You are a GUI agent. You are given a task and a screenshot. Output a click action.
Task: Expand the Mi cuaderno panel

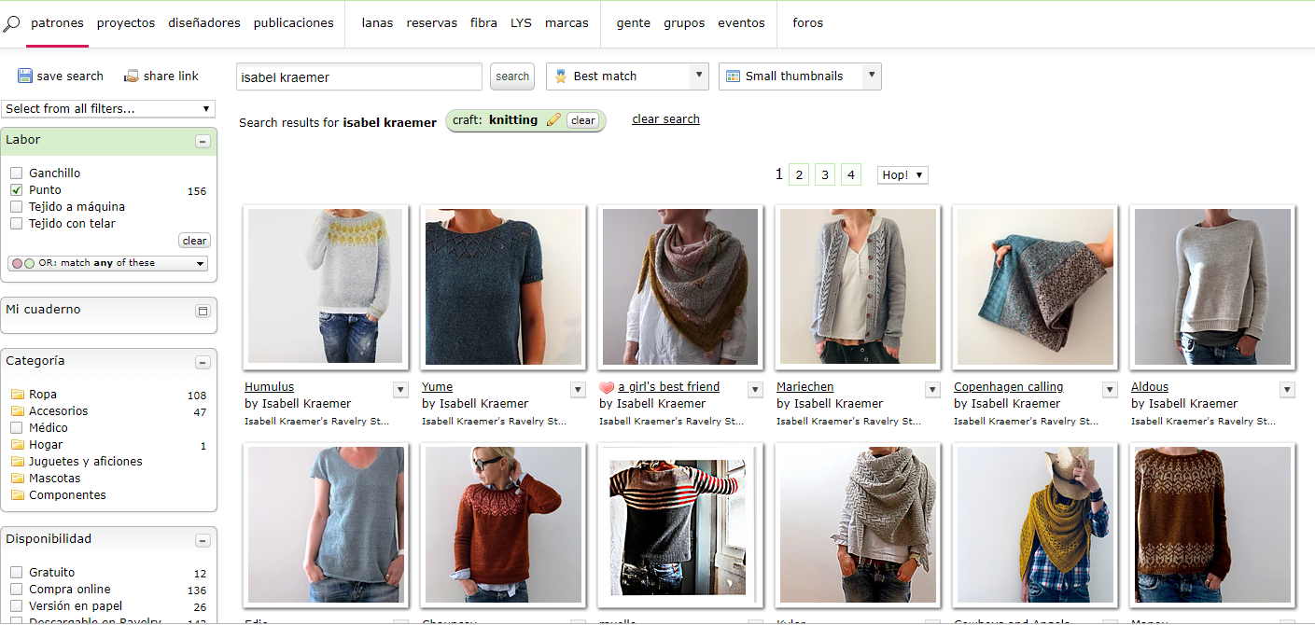pos(203,312)
